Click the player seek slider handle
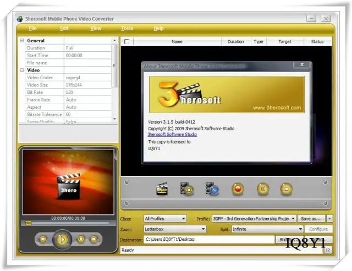The height and width of the screenshot is (271, 352). pyautogui.click(x=28, y=223)
